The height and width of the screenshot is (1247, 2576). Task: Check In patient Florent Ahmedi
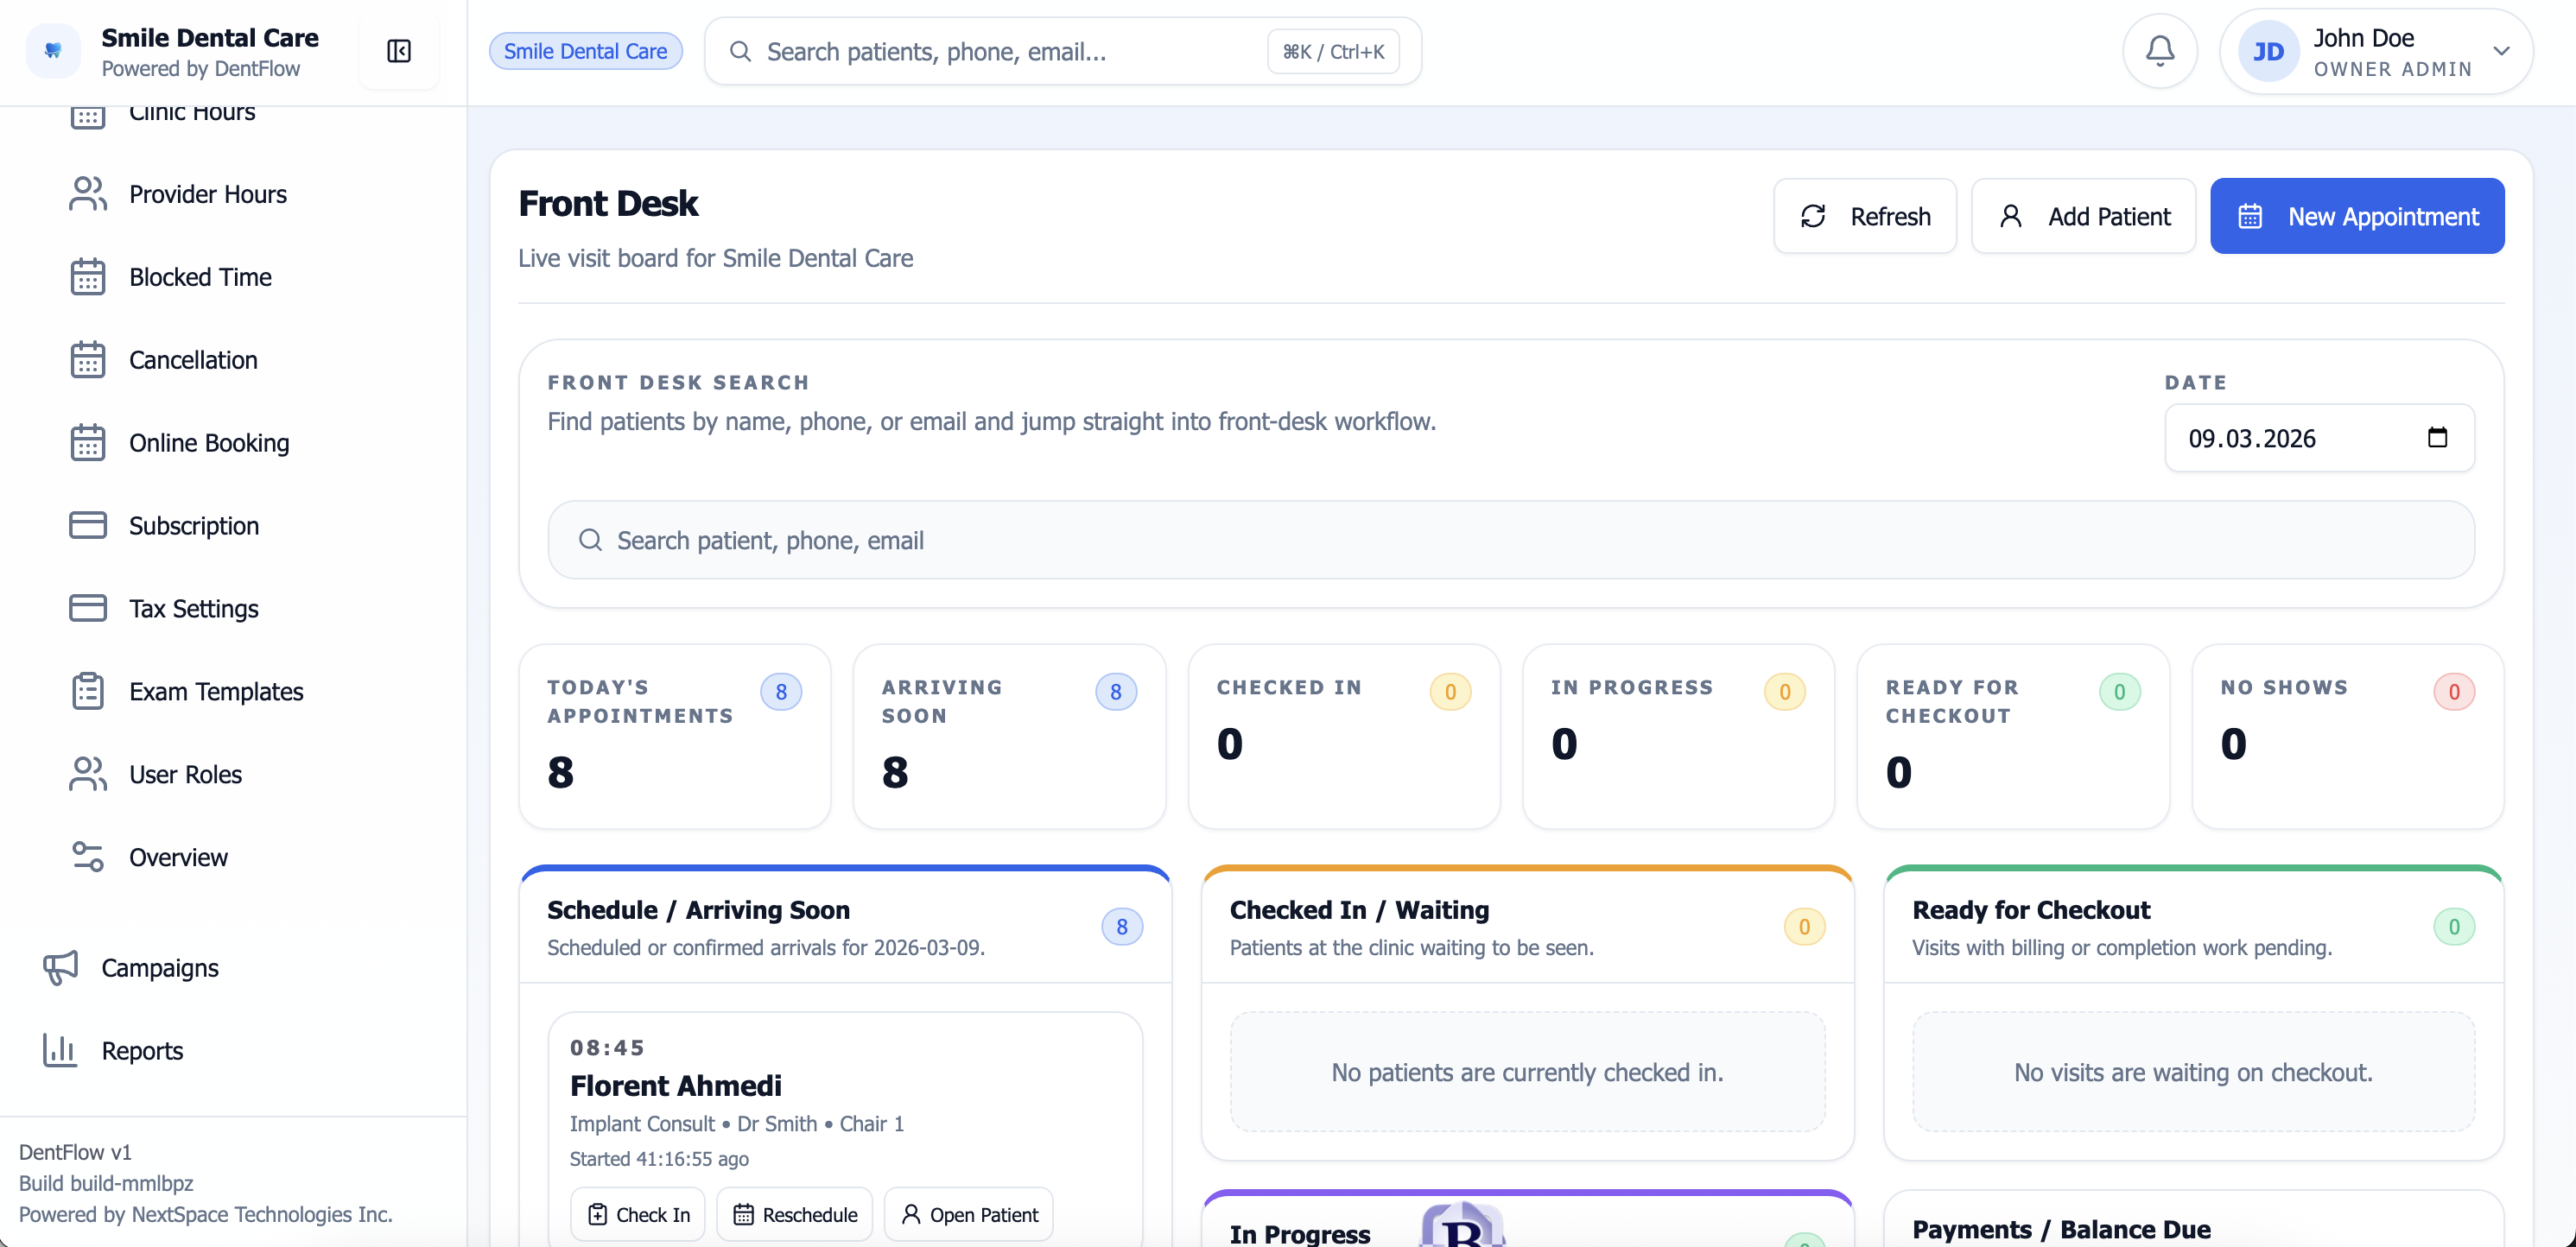(x=637, y=1213)
